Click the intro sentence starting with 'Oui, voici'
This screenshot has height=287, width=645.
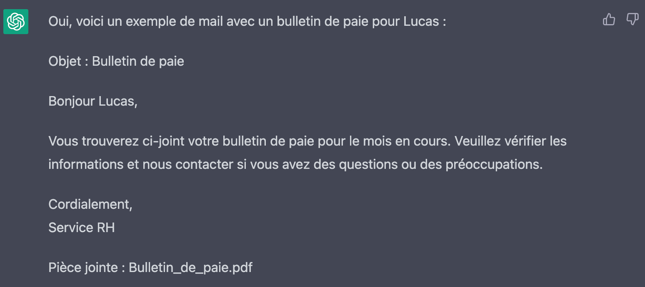coord(247,21)
